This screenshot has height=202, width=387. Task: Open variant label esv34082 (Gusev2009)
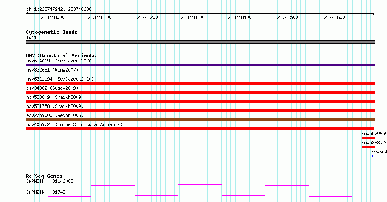click(x=52, y=88)
